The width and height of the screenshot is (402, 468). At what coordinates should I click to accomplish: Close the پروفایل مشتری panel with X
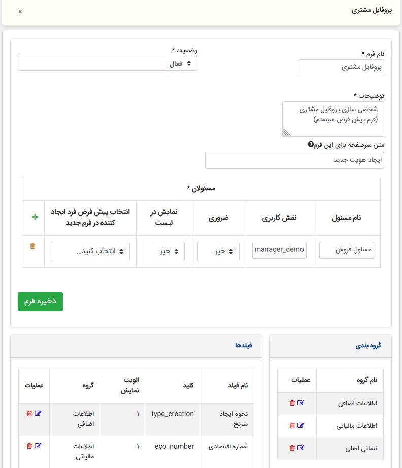[x=20, y=11]
